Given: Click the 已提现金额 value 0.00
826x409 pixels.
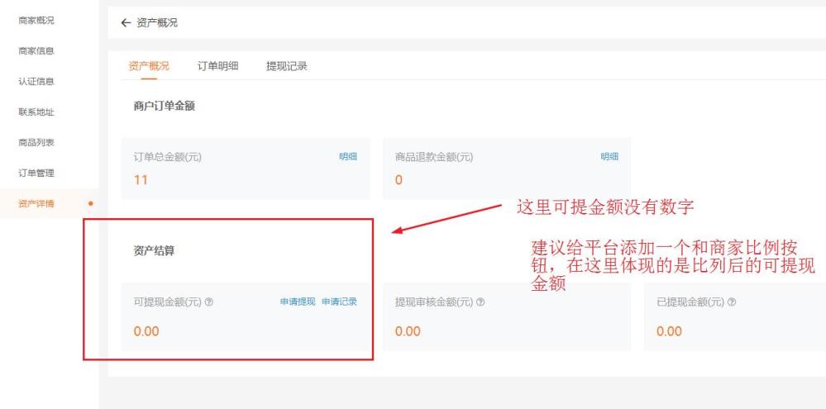Looking at the screenshot, I should coord(669,331).
